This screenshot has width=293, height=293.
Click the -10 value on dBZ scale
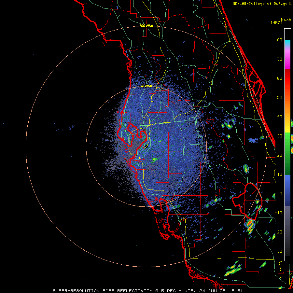pyautogui.click(x=278, y=213)
